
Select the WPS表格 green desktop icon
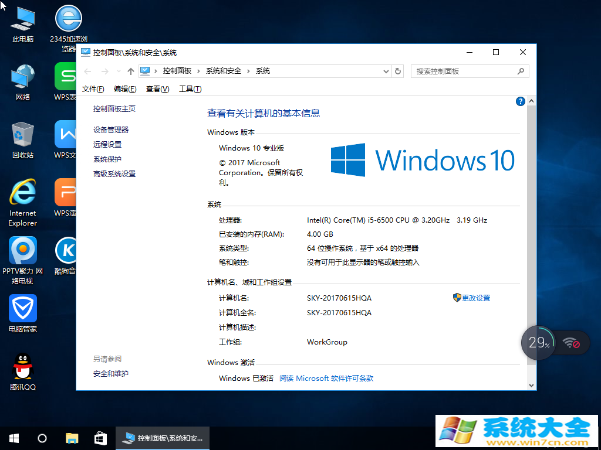coord(66,81)
